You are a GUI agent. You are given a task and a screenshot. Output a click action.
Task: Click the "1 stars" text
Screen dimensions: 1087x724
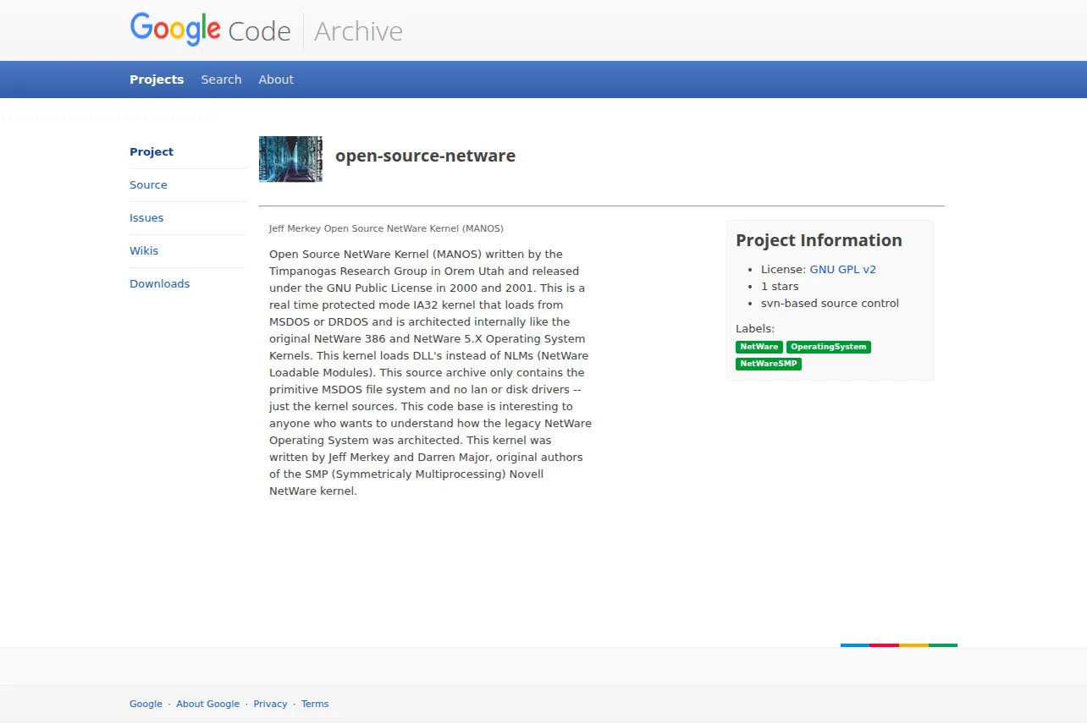[x=780, y=287]
